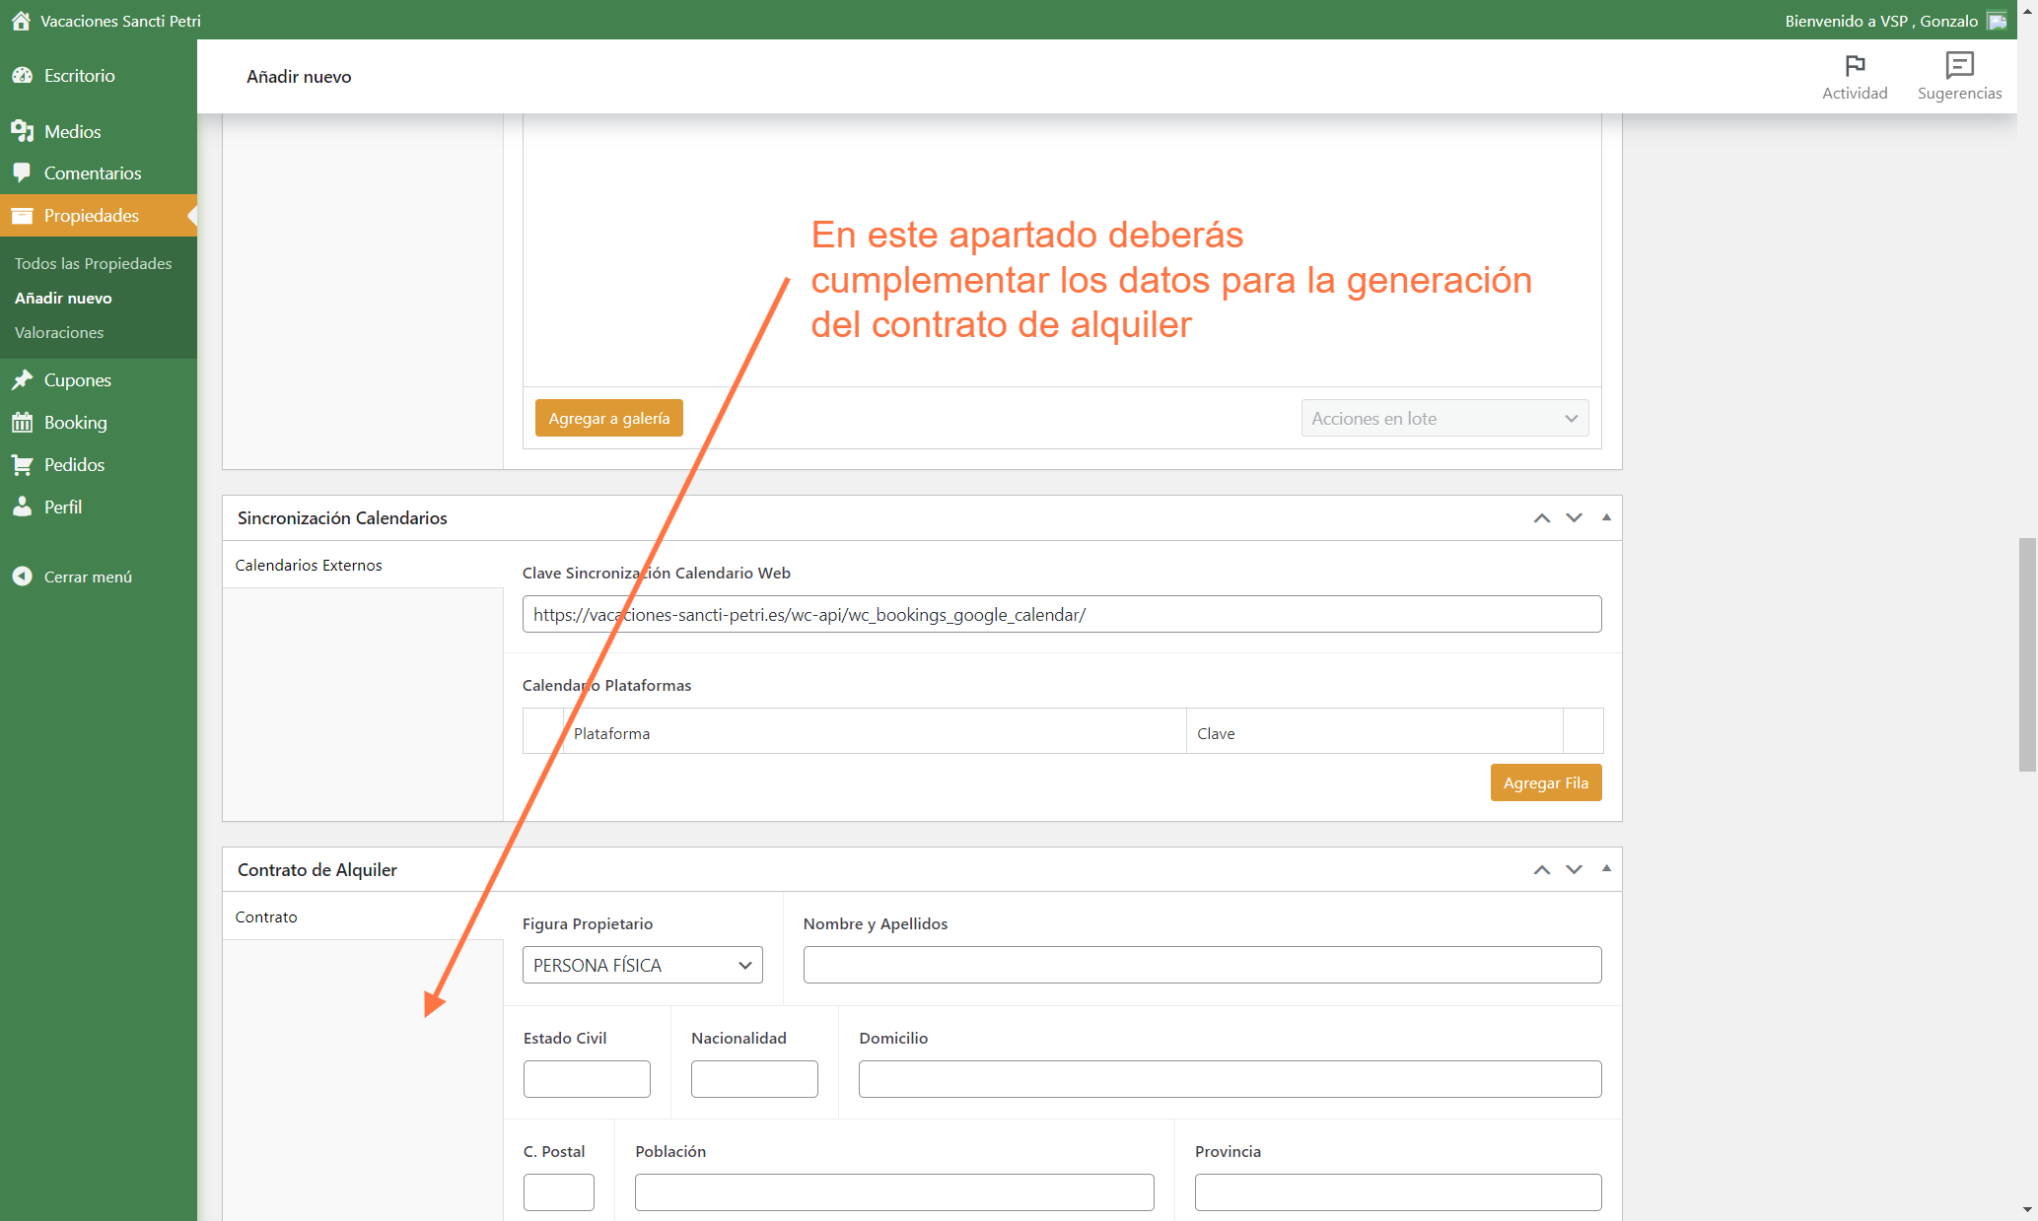Viewport: 2038px width, 1221px height.
Task: Click the Booking calendar icon
Action: [x=22, y=422]
